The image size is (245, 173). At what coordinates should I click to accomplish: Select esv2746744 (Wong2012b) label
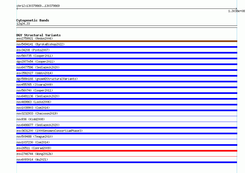click(x=35, y=154)
